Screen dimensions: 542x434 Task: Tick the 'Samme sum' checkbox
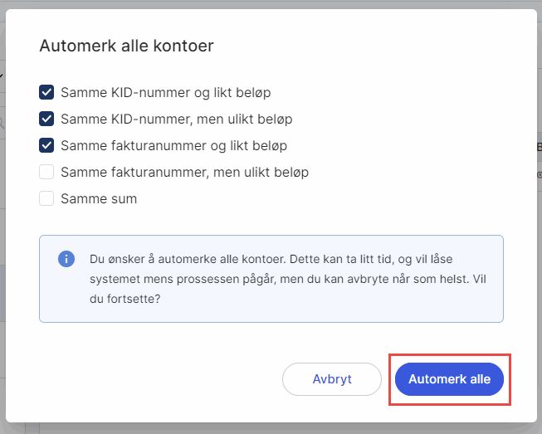(x=46, y=198)
